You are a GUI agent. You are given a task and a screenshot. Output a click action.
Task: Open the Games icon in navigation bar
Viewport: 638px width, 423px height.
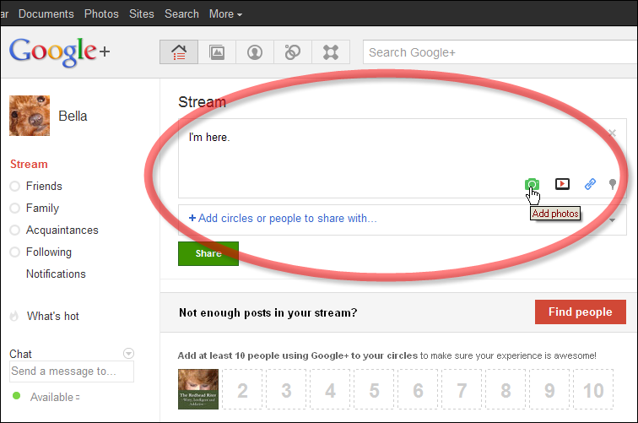(331, 52)
